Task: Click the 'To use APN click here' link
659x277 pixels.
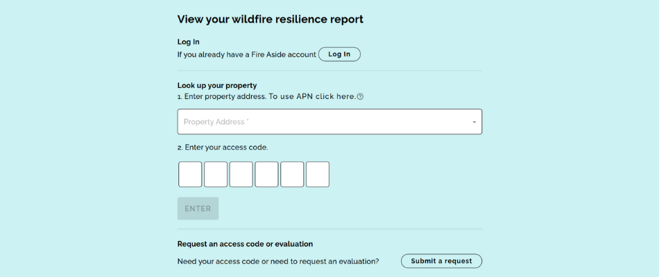Action: coord(312,96)
